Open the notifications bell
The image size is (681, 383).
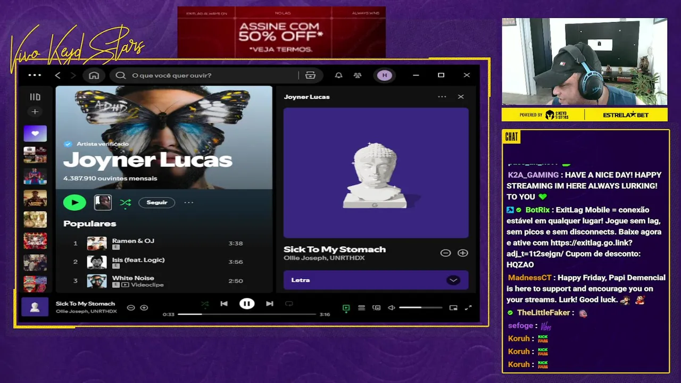point(338,76)
